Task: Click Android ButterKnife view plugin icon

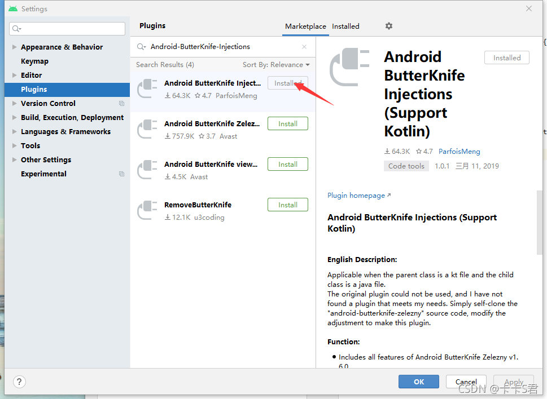Action: tap(147, 170)
